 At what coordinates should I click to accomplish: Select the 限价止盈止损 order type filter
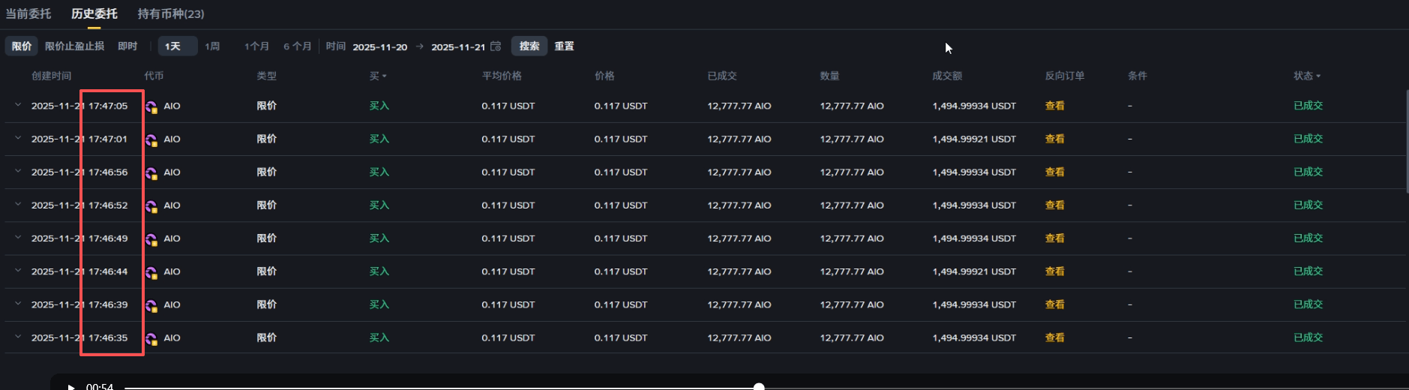click(x=74, y=46)
